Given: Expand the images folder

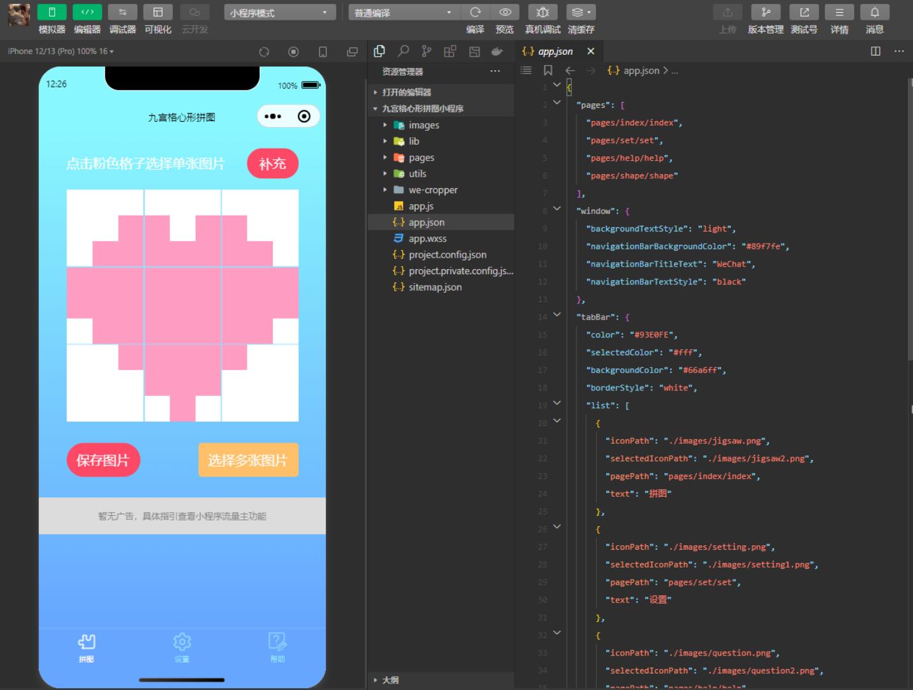Looking at the screenshot, I should click(x=424, y=125).
